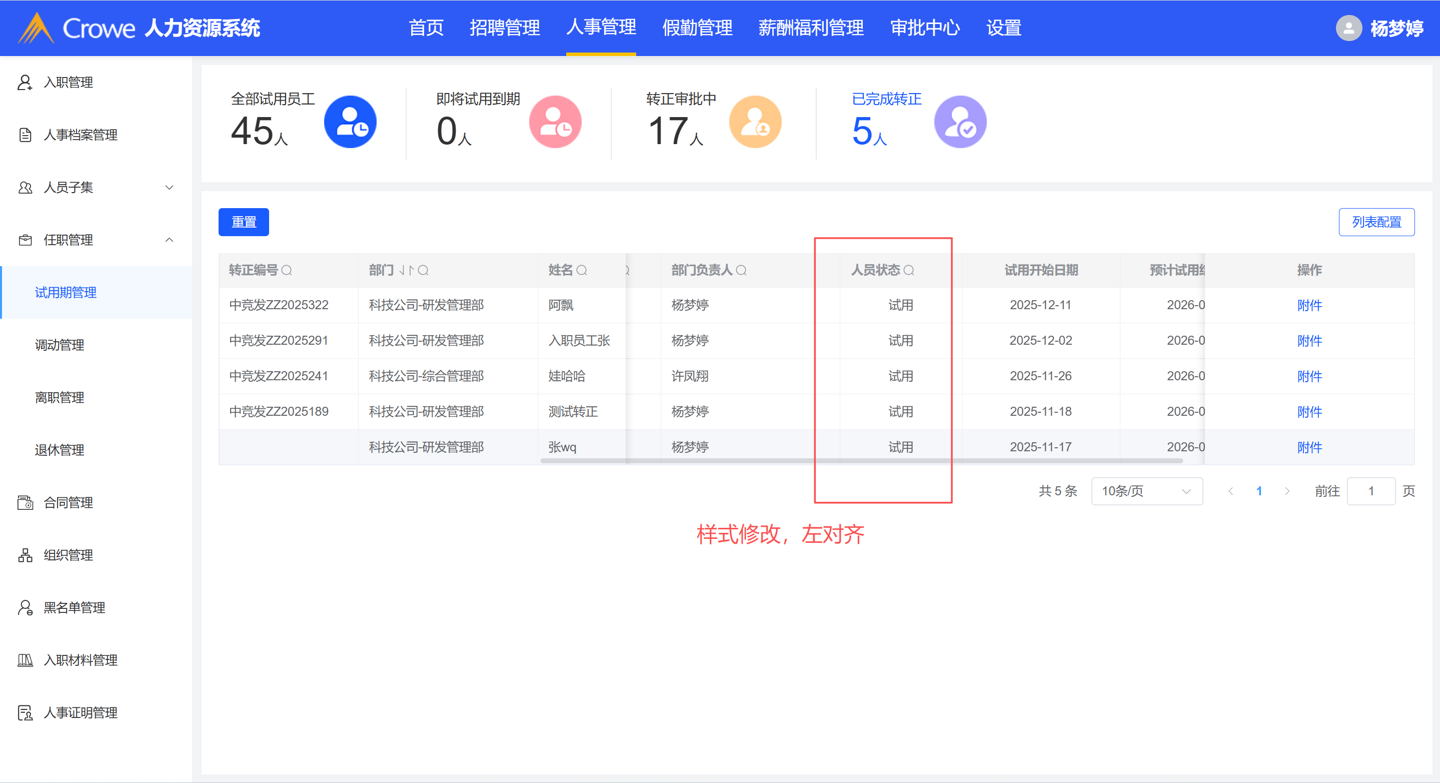Click the blue 全部试用员工 statistic icon
Viewport: 1440px width, 783px height.
pos(351,122)
